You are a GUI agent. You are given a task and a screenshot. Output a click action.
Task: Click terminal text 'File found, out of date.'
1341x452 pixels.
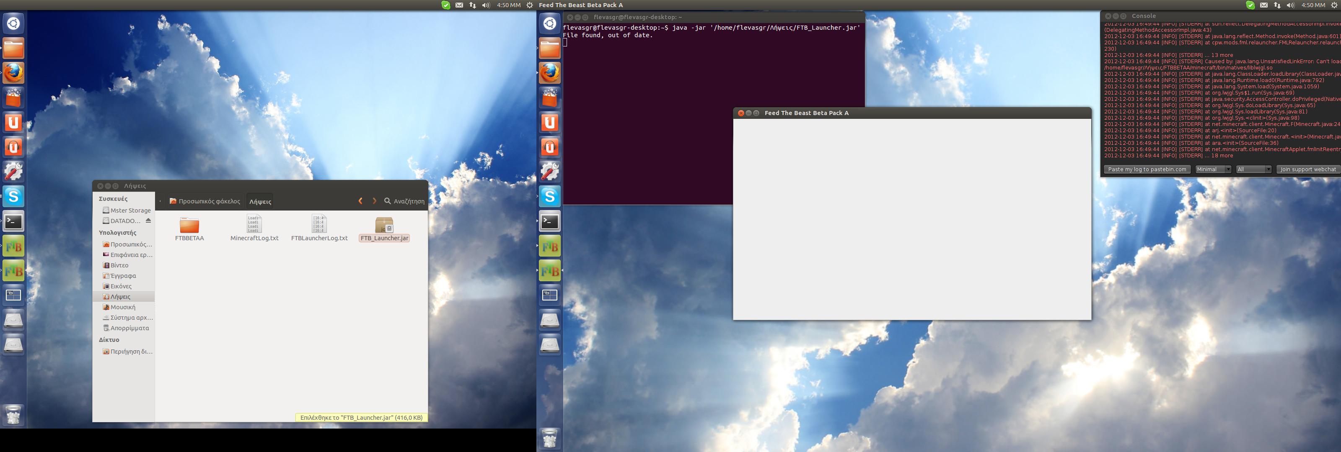tap(608, 36)
